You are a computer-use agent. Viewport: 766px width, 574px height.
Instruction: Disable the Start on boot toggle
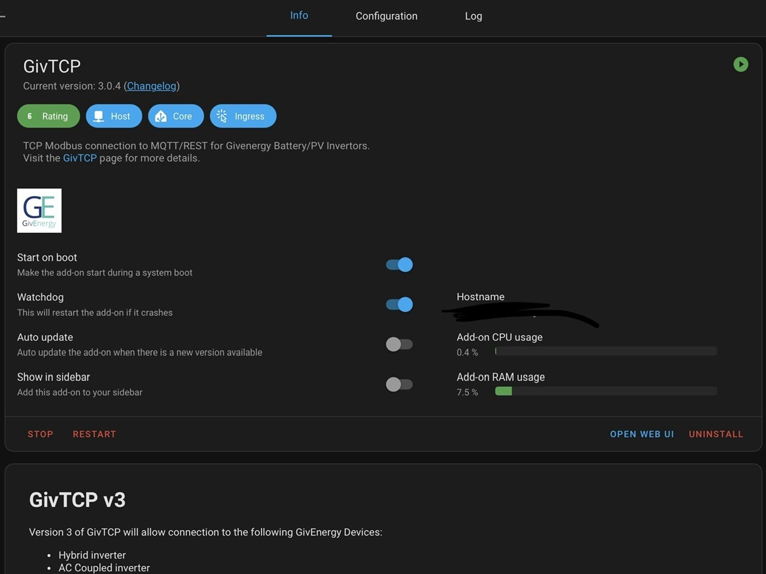click(399, 264)
